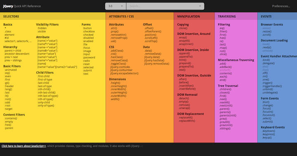Click the jQuery Quick API Reference logo
Viewport: 297px width, 156px height.
pyautogui.click(x=22, y=6)
